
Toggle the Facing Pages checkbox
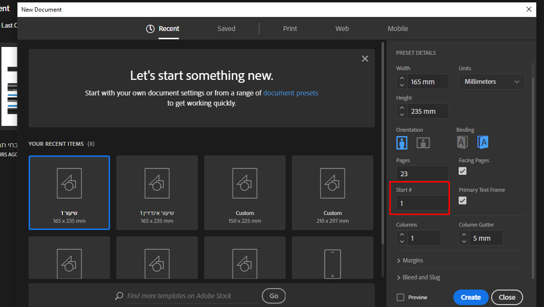point(463,171)
